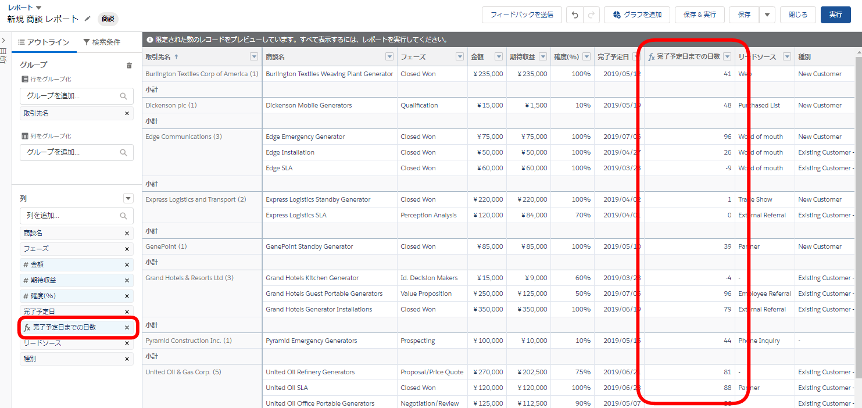Open the 確度(%) column header dropdown
Viewport: 862px width, 408px height.
tap(586, 56)
